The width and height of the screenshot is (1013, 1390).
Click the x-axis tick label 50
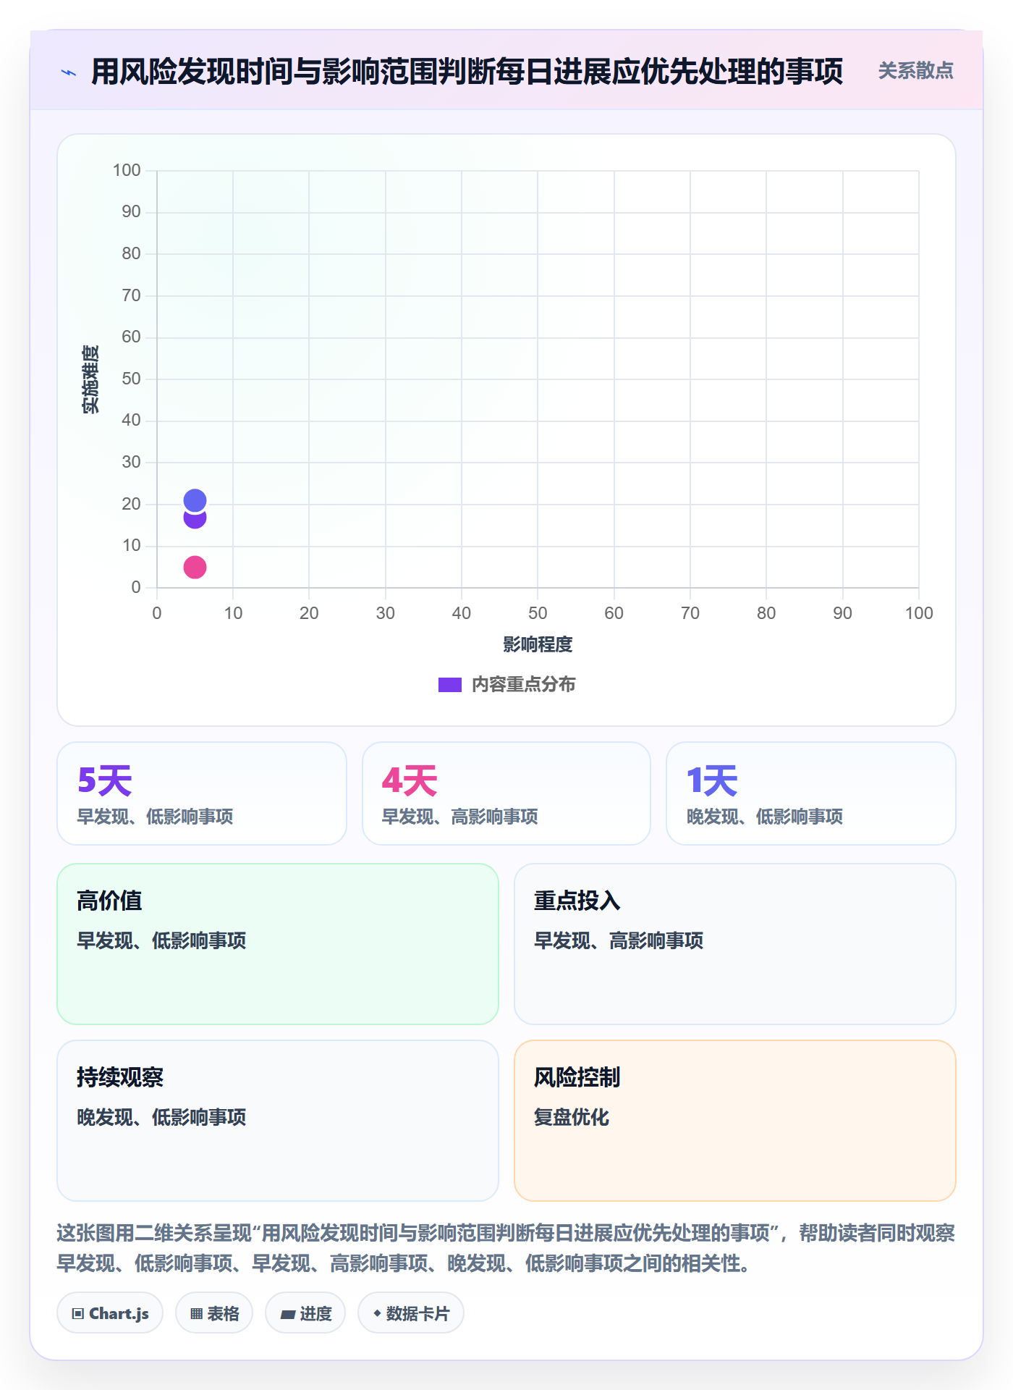tap(538, 613)
